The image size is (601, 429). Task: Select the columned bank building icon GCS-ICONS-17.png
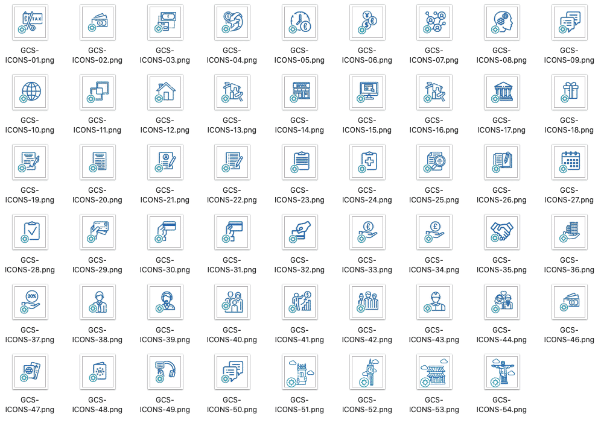click(x=501, y=92)
